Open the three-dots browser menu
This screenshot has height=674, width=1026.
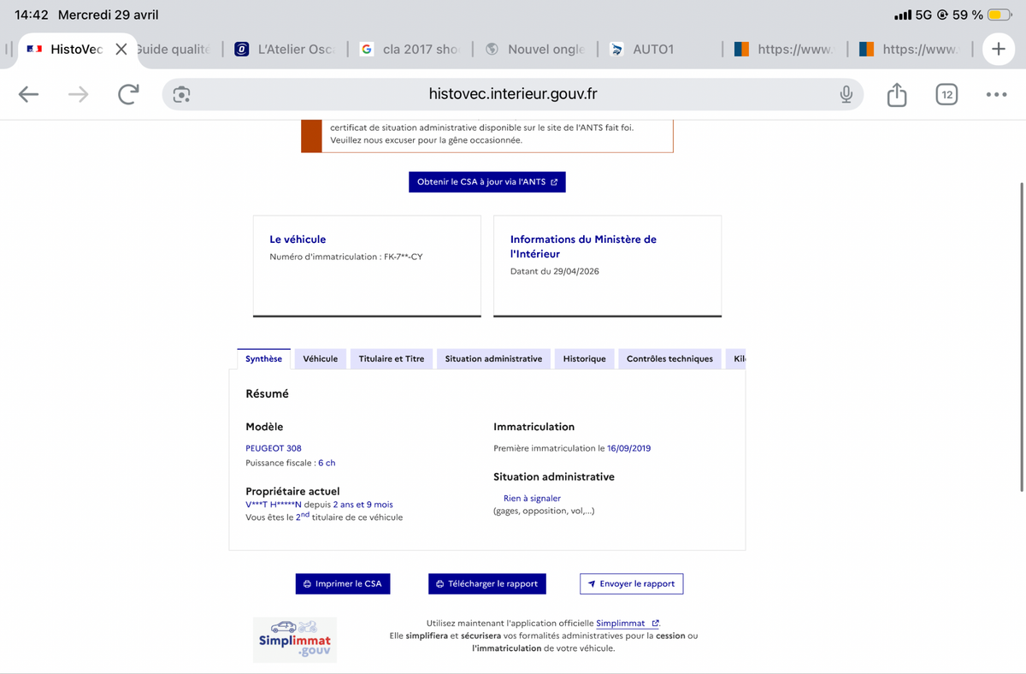coord(996,95)
